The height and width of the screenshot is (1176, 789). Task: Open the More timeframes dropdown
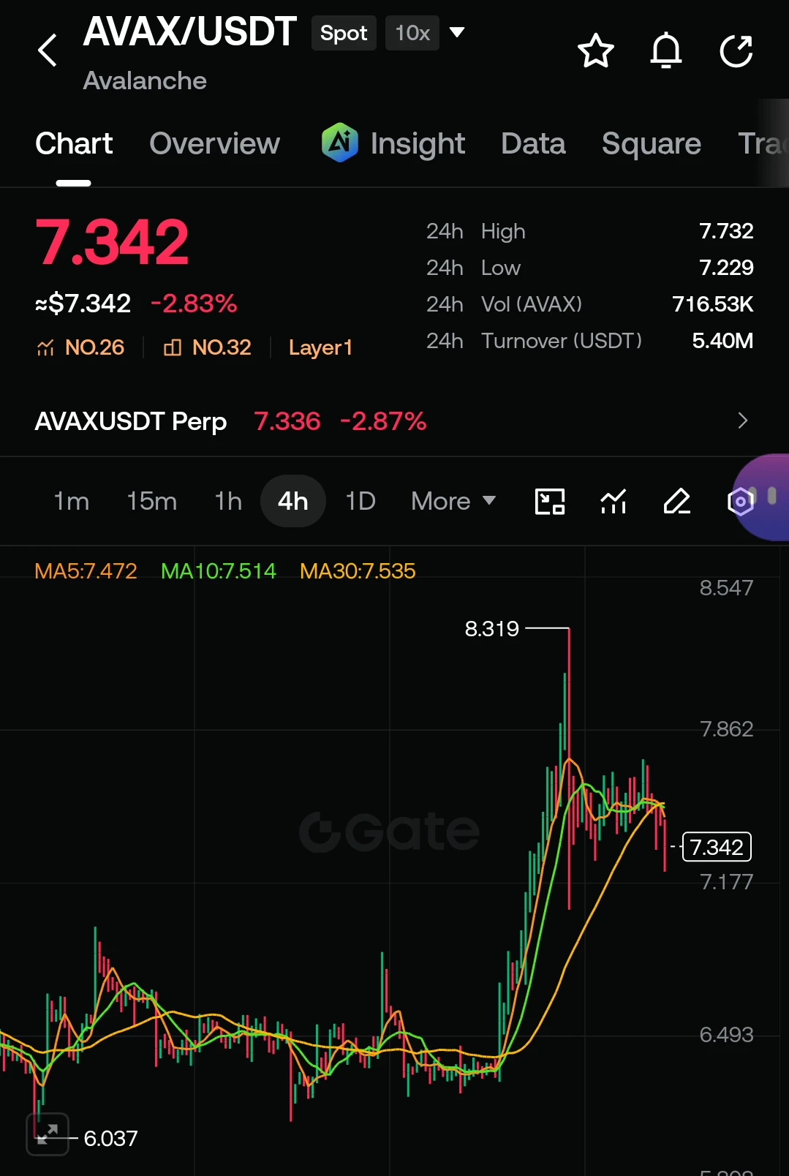[453, 502]
